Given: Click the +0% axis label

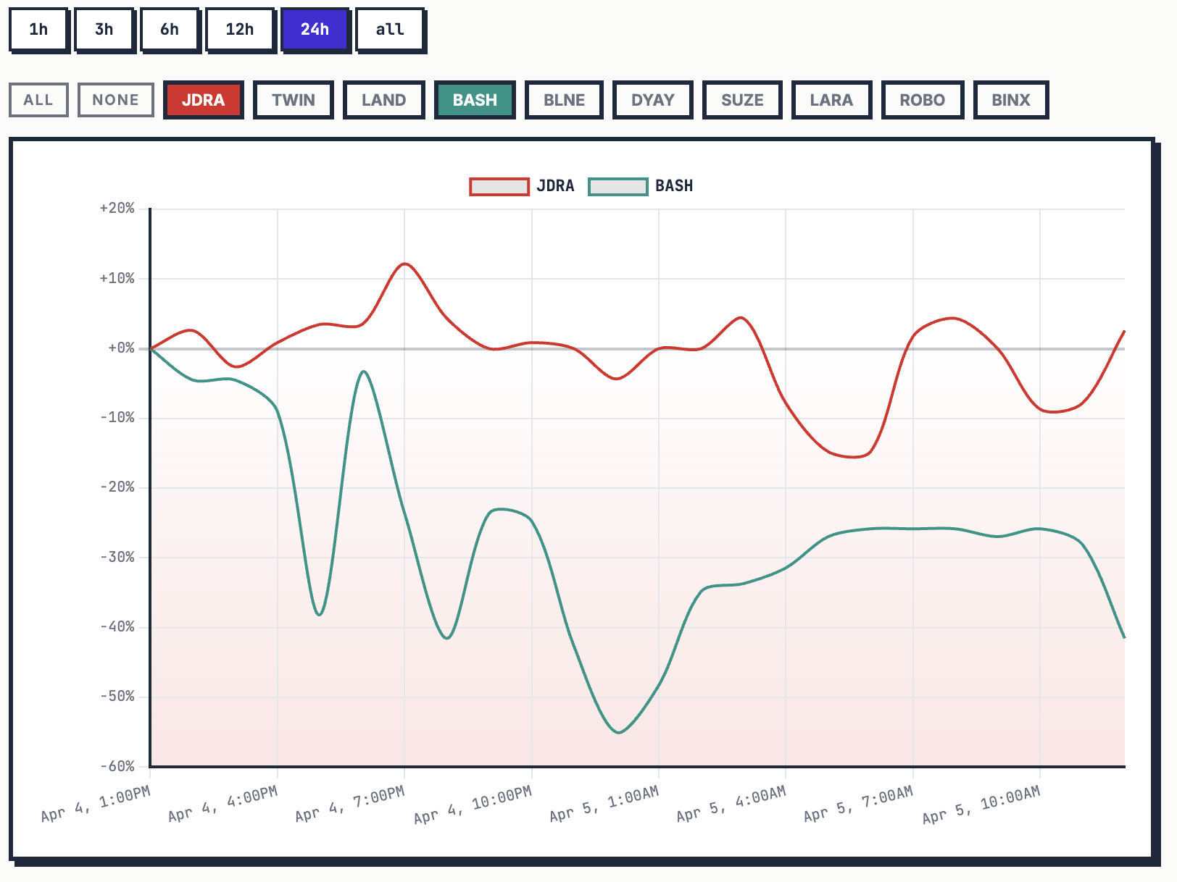Looking at the screenshot, I should 122,348.
